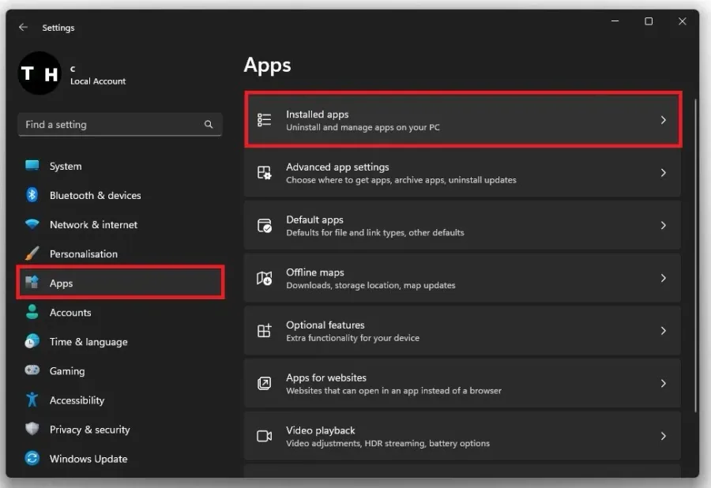Open Optional features
The height and width of the screenshot is (488, 711).
click(462, 330)
